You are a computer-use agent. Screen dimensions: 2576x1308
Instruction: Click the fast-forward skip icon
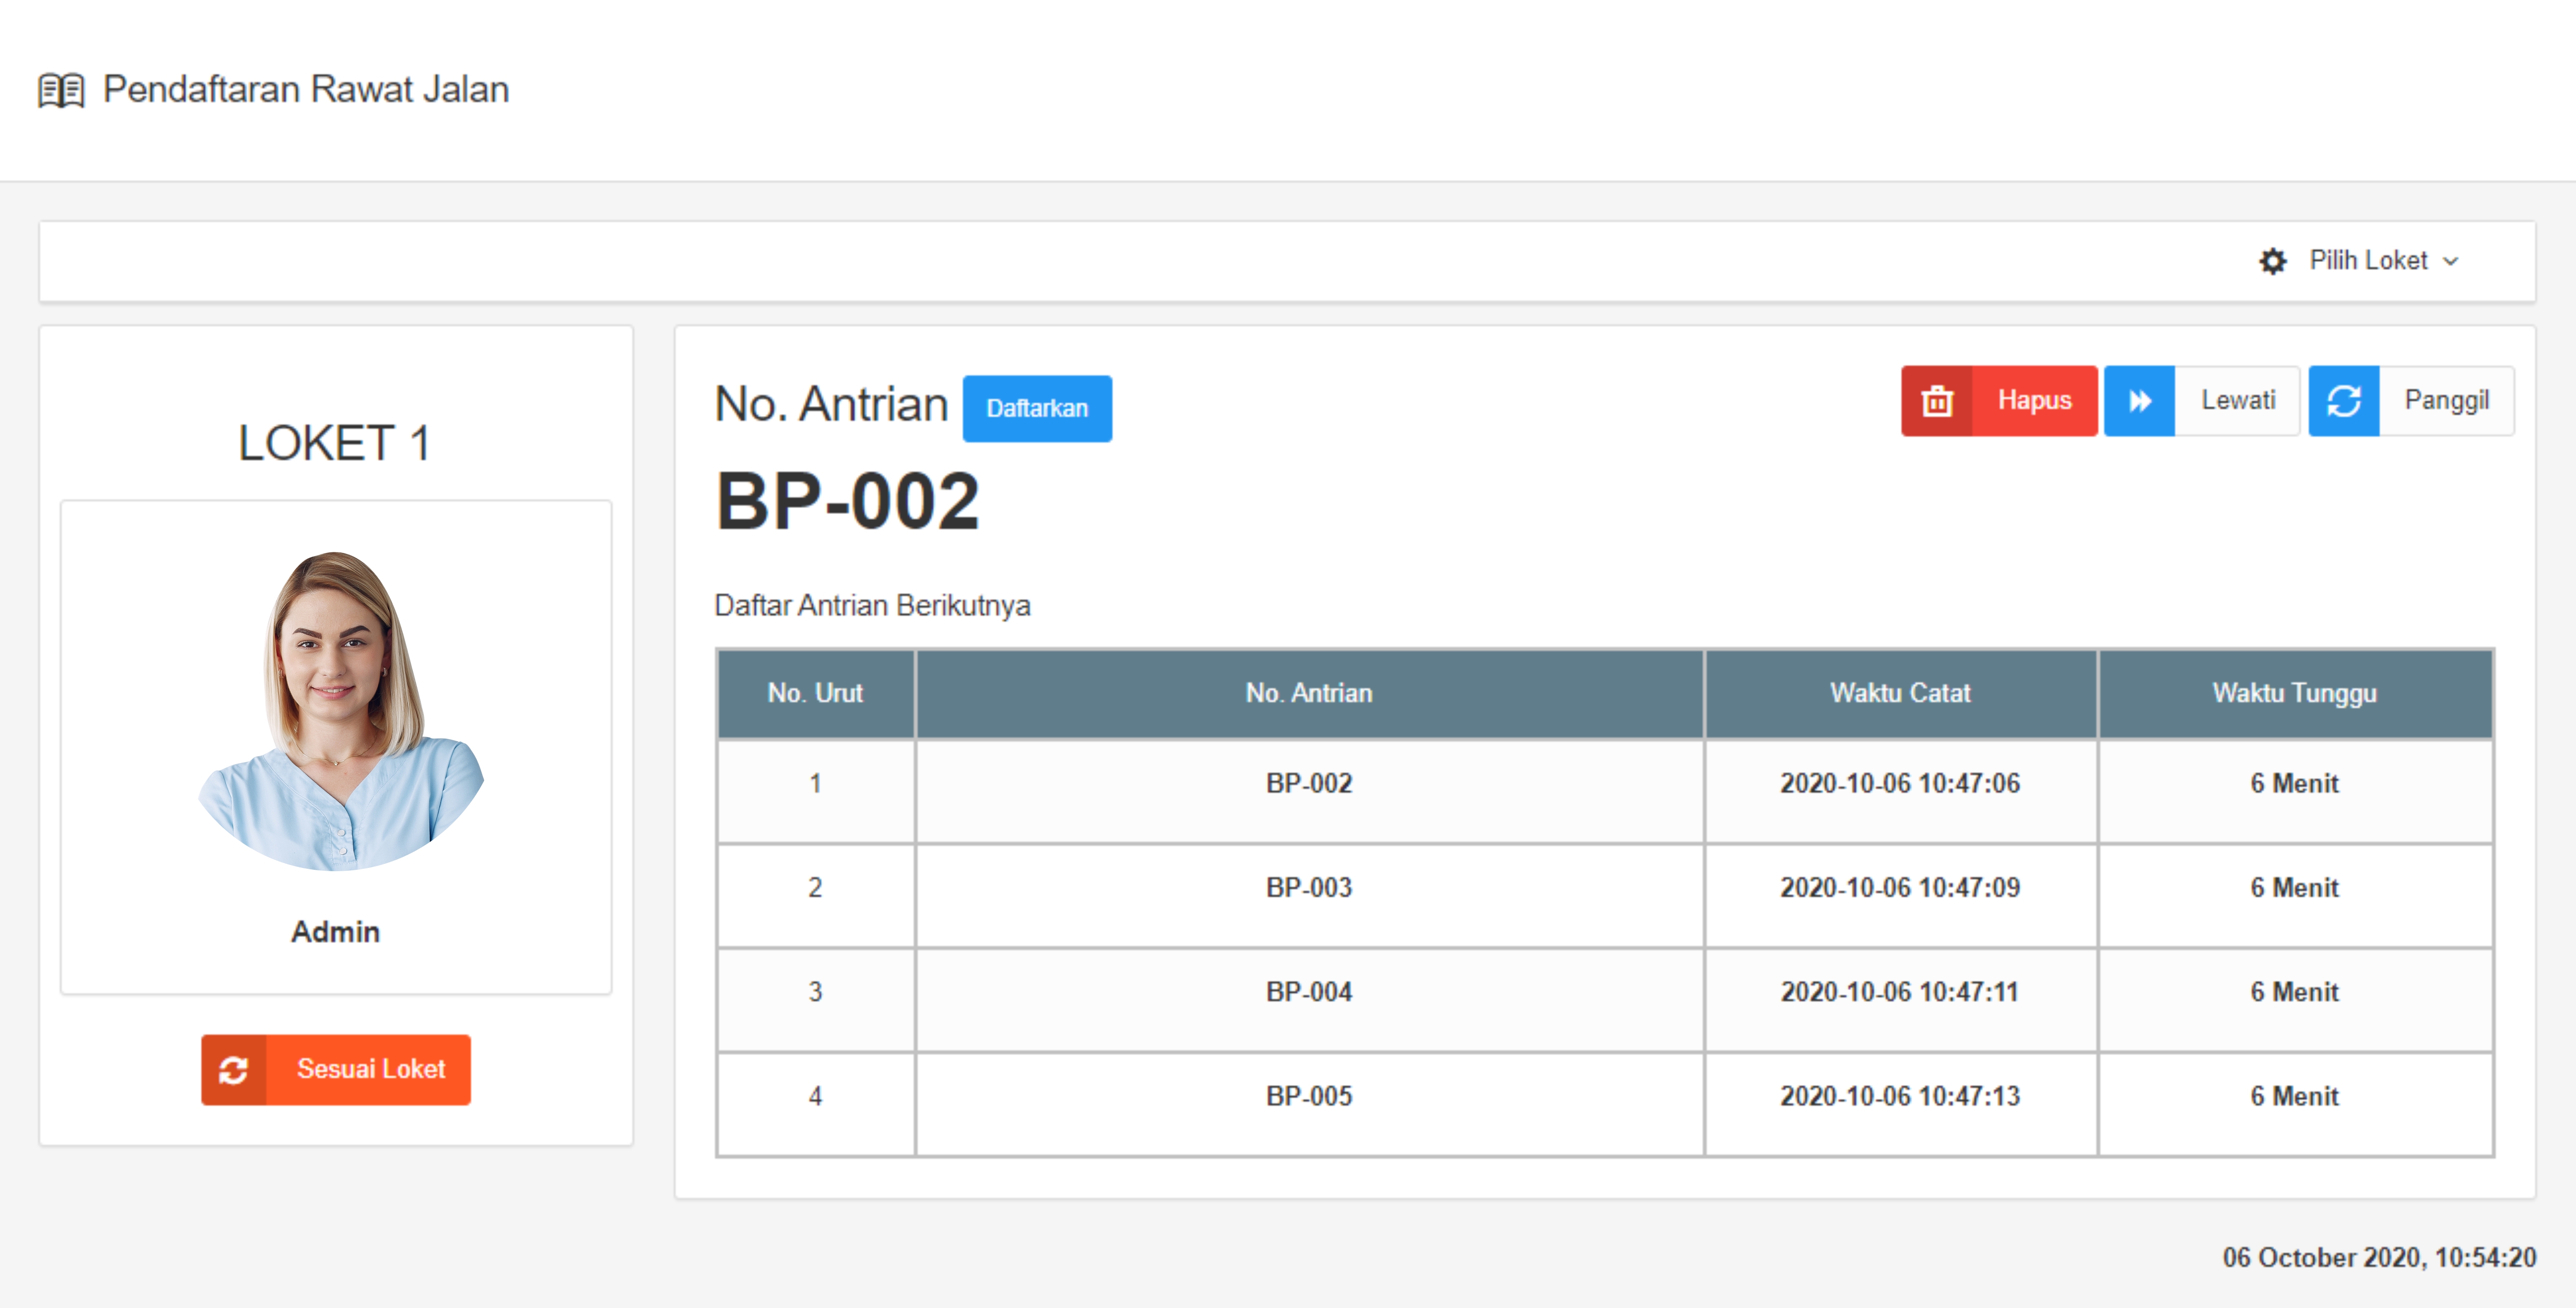pyautogui.click(x=2139, y=401)
